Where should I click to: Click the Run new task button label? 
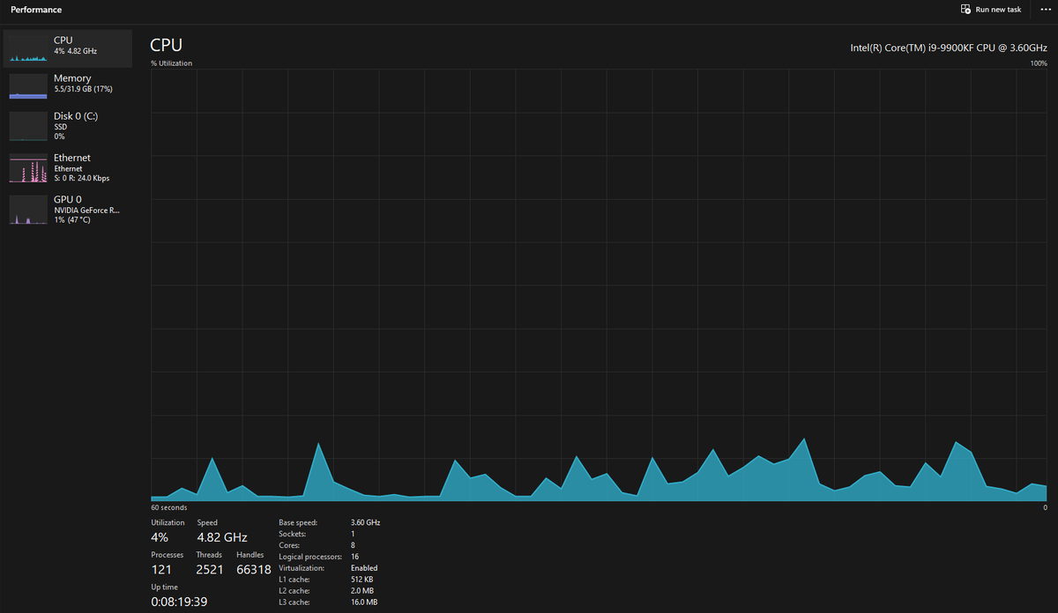coord(998,10)
